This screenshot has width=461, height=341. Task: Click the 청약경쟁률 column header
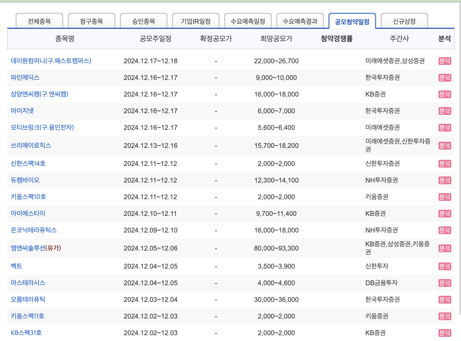(337, 39)
